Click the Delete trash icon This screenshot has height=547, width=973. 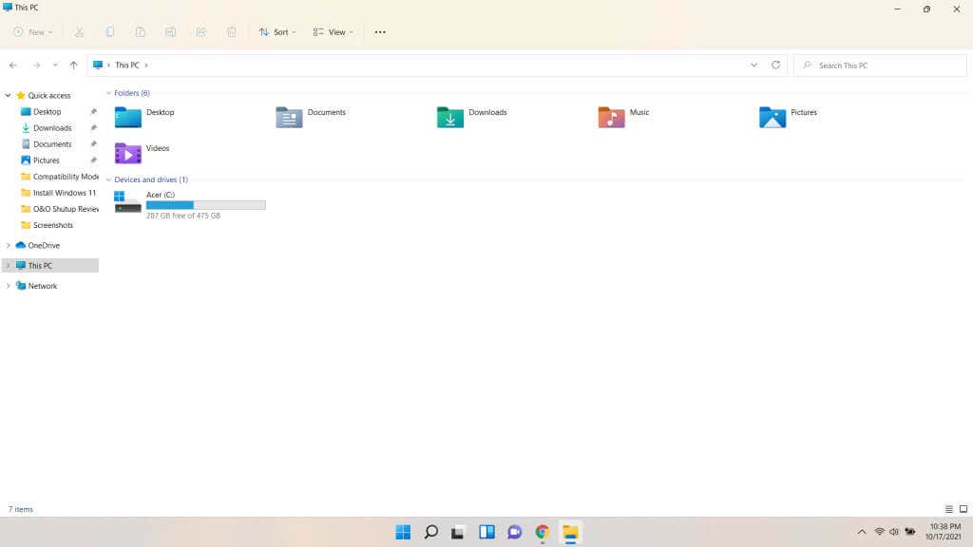tap(232, 32)
